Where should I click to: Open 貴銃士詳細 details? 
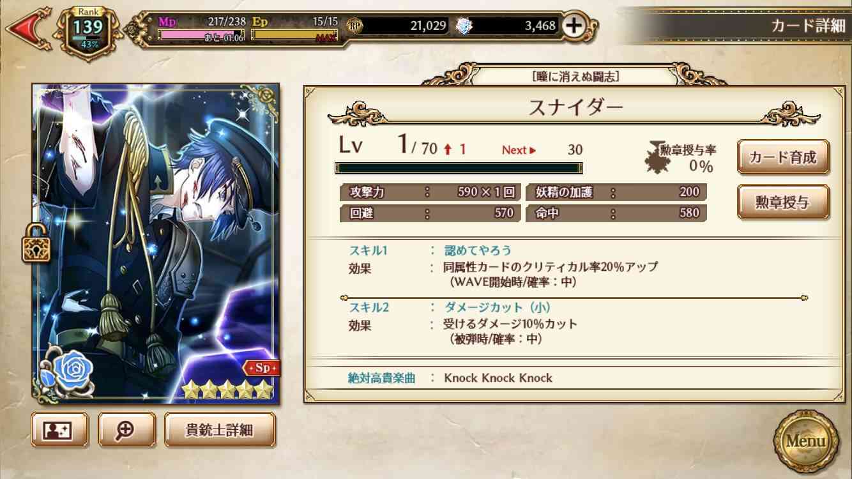tap(220, 430)
